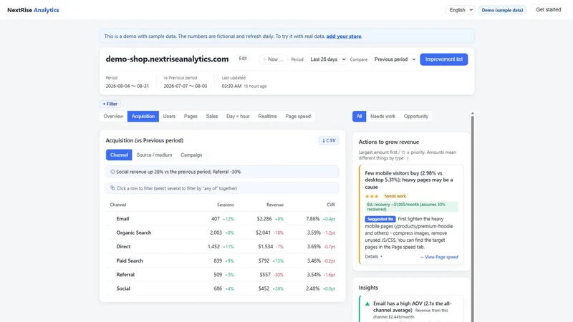Image resolution: width=573 pixels, height=322 pixels.
Task: Click the period date range 2026-08-04 ~ 08-31
Action: (x=127, y=86)
